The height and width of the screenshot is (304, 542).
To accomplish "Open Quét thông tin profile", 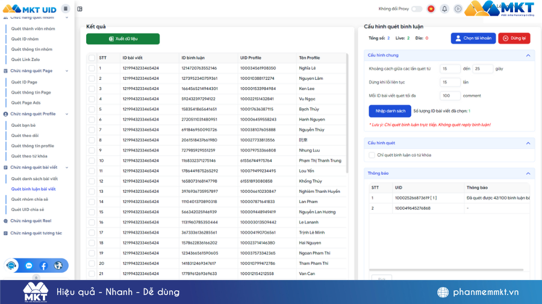I will (33, 146).
